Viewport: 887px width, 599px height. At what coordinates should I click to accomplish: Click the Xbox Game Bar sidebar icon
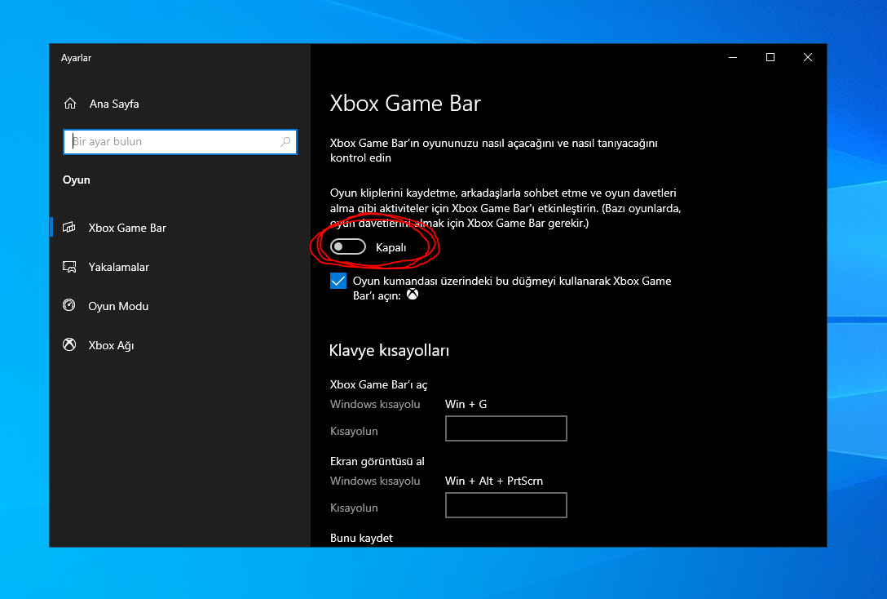click(69, 228)
